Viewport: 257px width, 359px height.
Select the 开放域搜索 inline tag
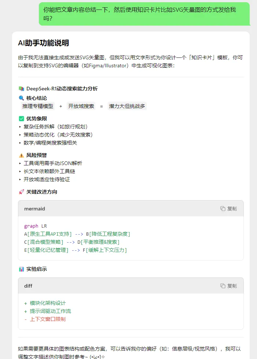[81, 106]
